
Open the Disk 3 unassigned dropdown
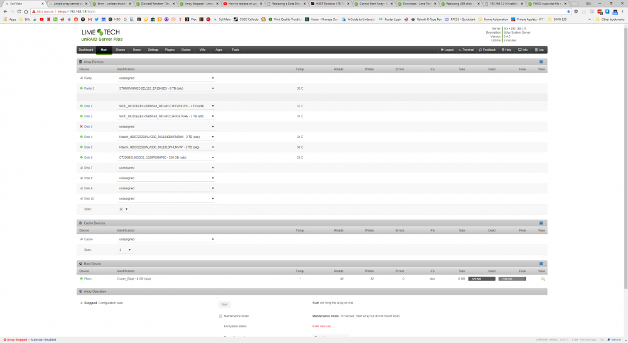pos(166,127)
